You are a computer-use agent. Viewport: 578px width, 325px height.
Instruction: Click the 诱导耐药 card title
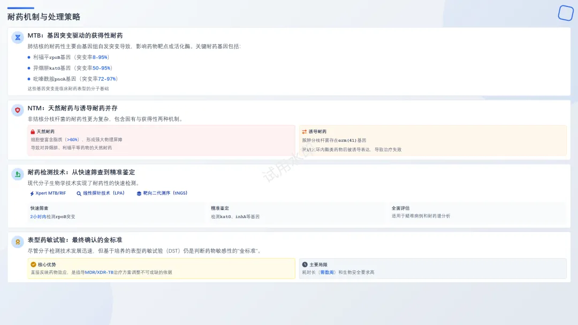click(317, 132)
